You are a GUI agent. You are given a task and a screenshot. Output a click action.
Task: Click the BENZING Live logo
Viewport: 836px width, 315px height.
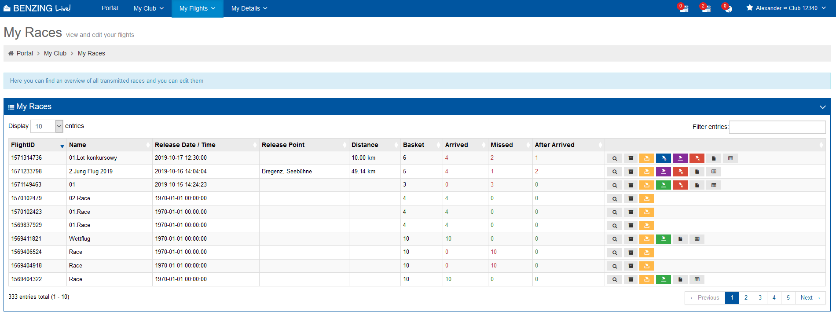[x=37, y=8]
